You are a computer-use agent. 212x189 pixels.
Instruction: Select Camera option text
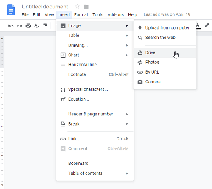pyautogui.click(x=153, y=82)
